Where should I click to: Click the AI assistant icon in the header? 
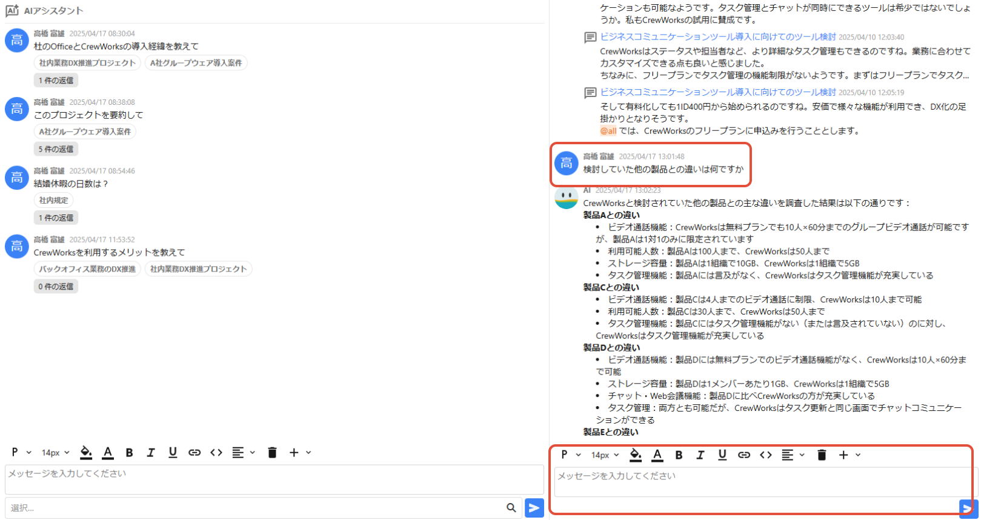point(12,10)
